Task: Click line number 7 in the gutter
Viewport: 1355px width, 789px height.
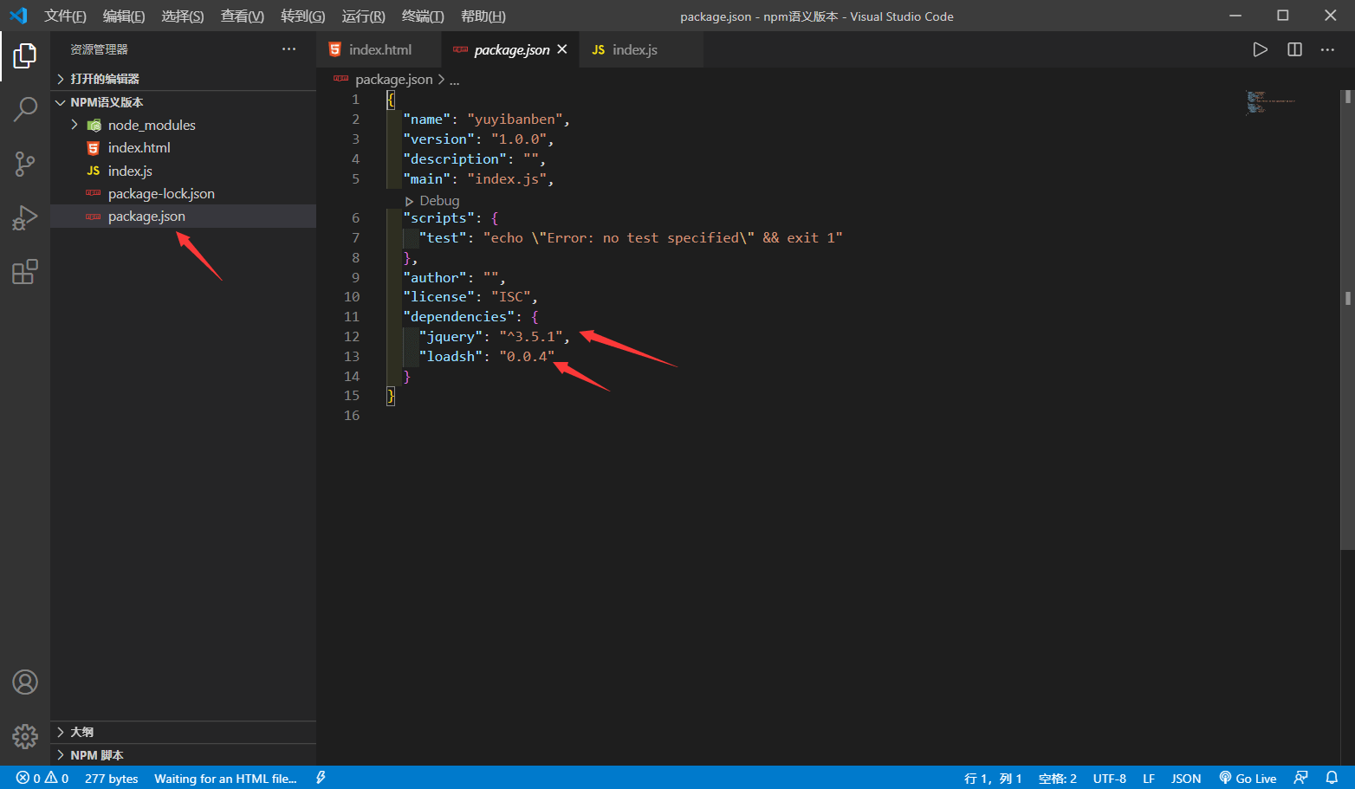Action: [355, 237]
